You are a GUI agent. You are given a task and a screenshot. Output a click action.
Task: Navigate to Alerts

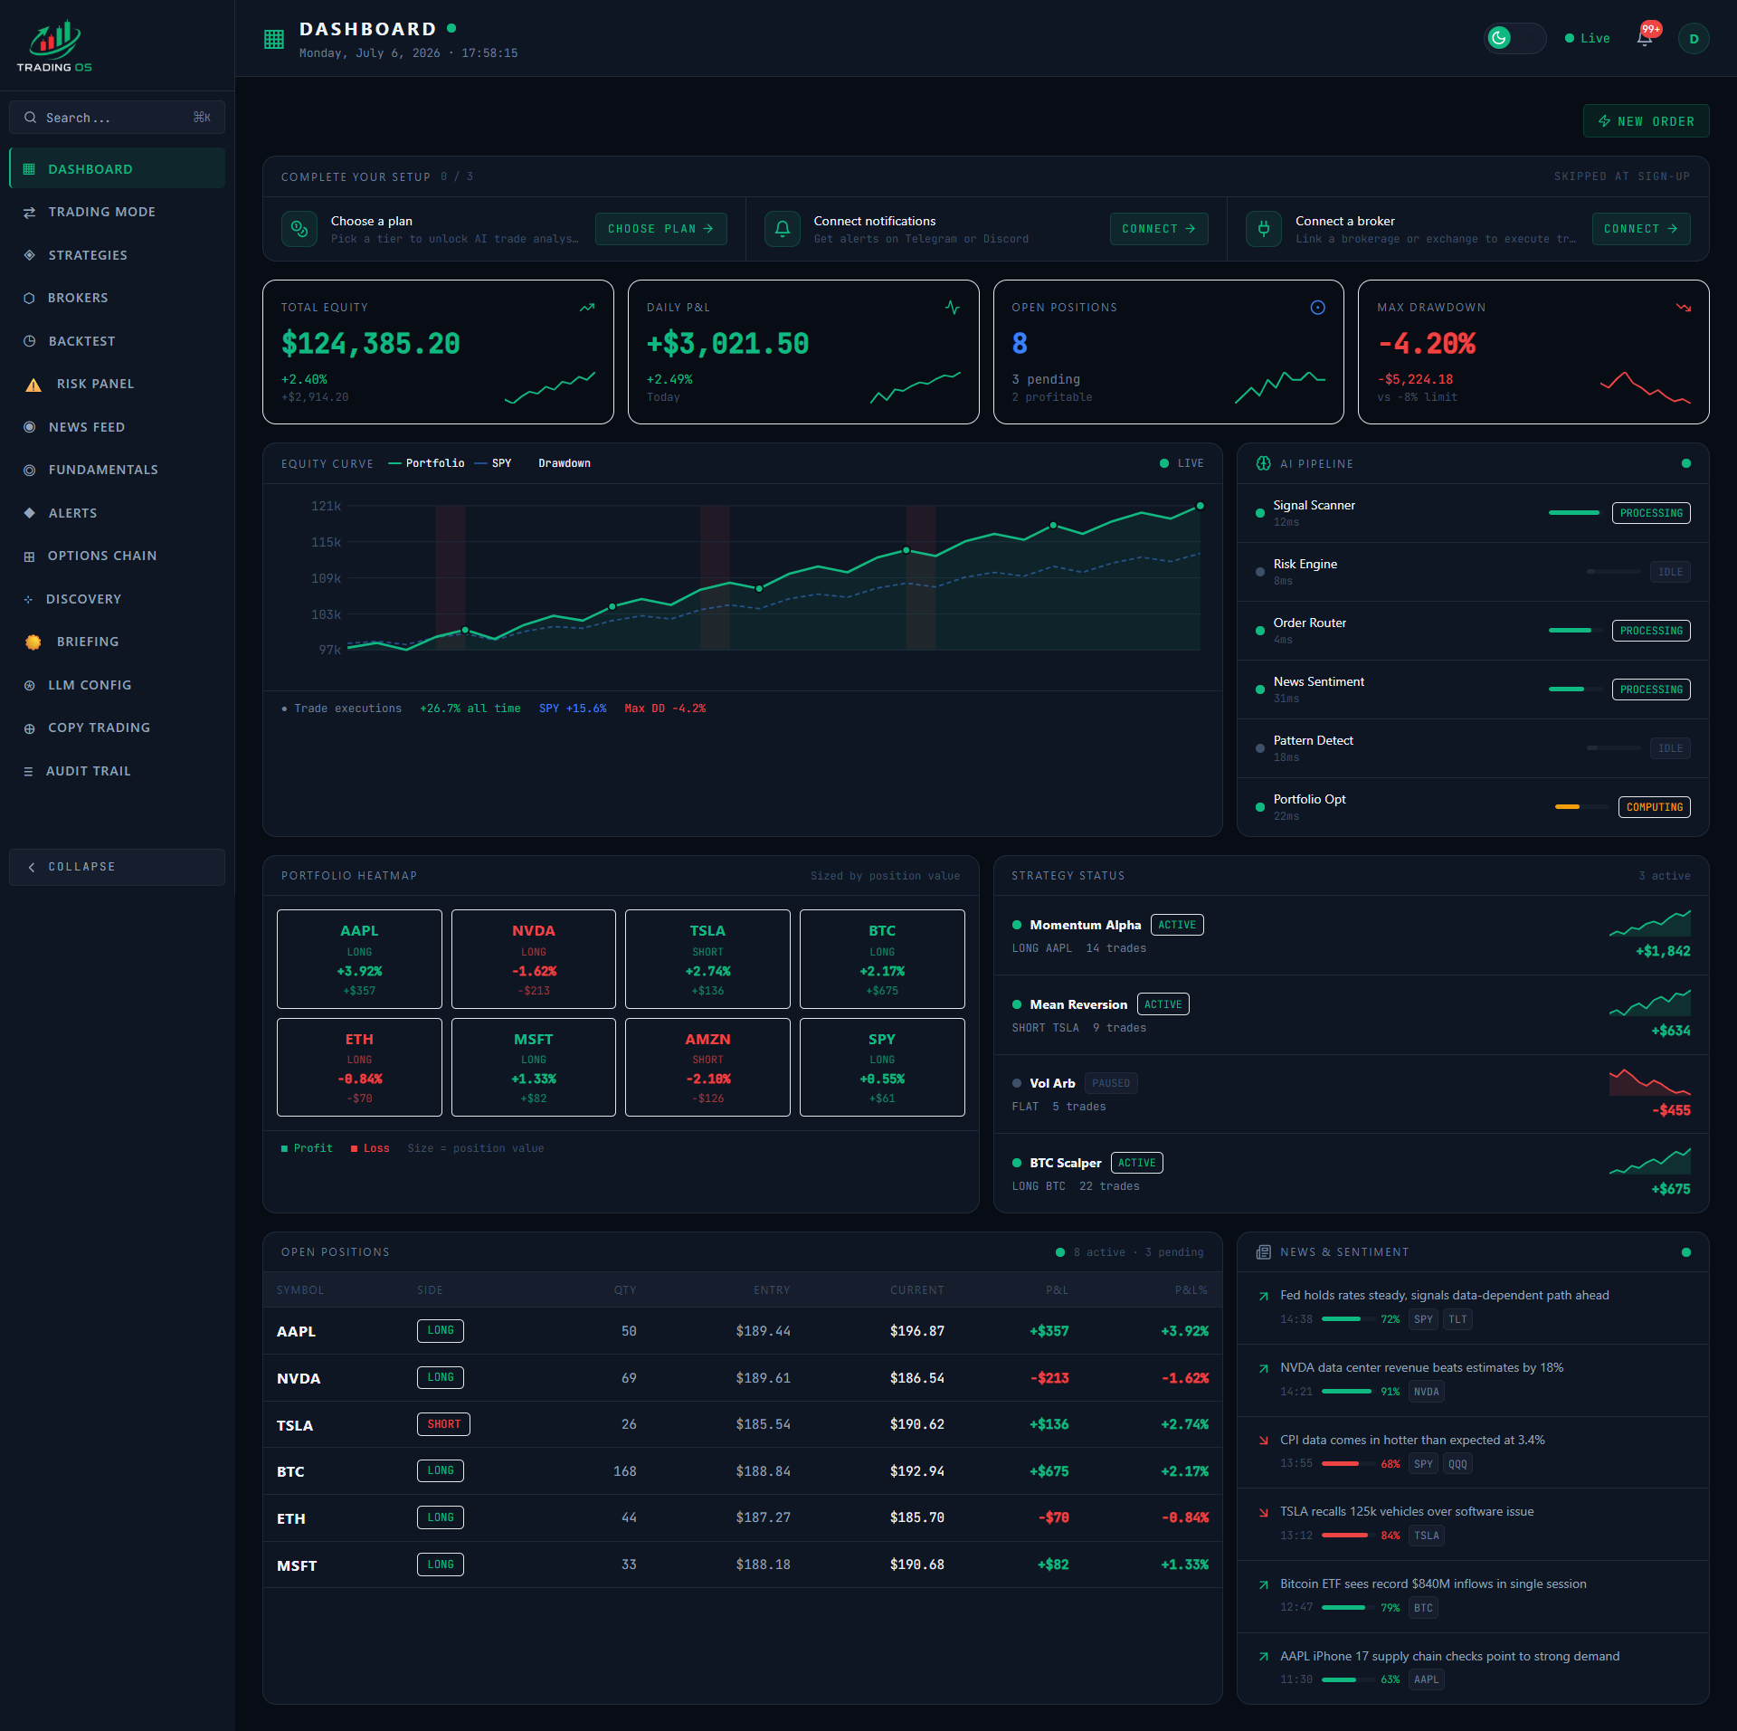117,513
